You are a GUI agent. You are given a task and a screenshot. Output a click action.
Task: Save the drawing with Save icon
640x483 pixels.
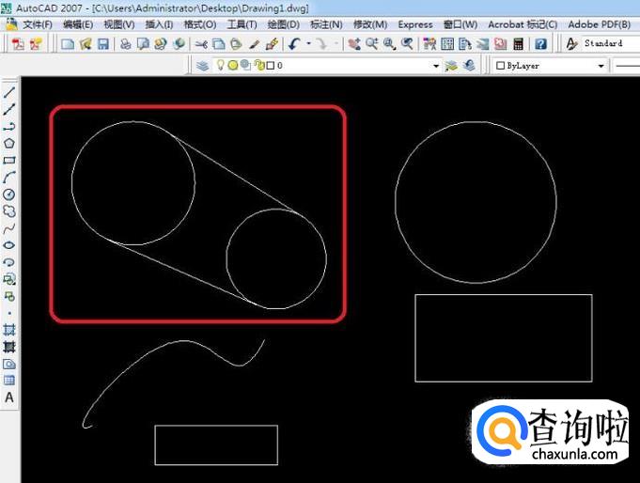(102, 43)
